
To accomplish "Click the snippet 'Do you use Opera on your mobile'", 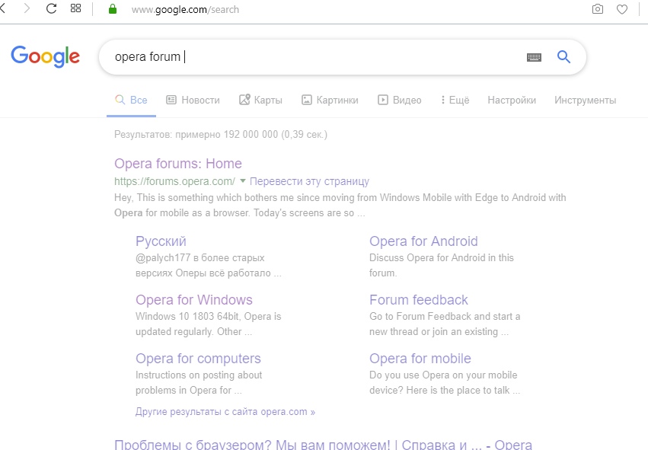I will click(x=443, y=375).
